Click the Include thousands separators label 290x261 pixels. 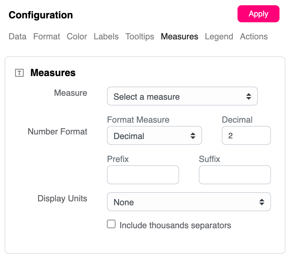click(175, 225)
